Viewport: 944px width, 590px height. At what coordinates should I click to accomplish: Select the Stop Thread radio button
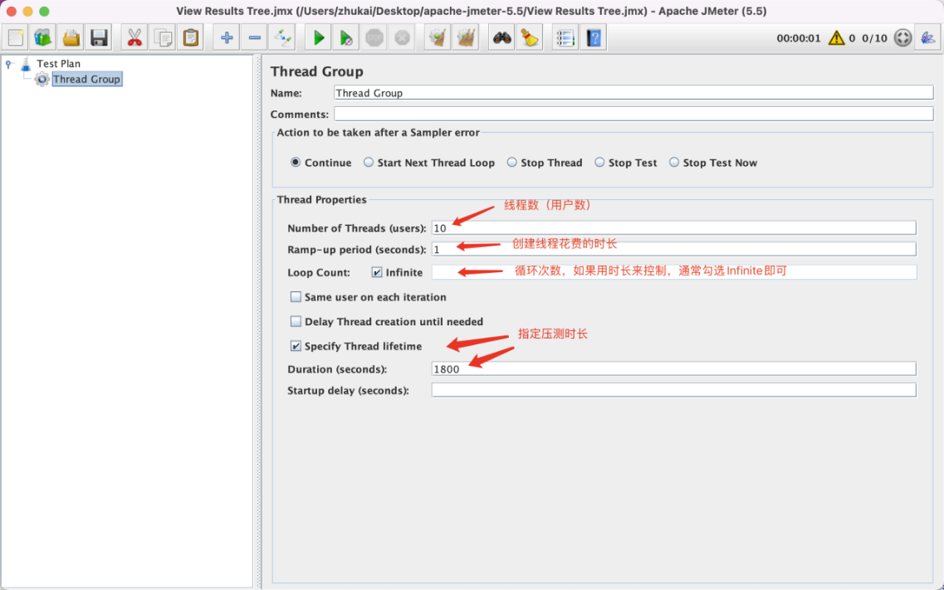[512, 163]
